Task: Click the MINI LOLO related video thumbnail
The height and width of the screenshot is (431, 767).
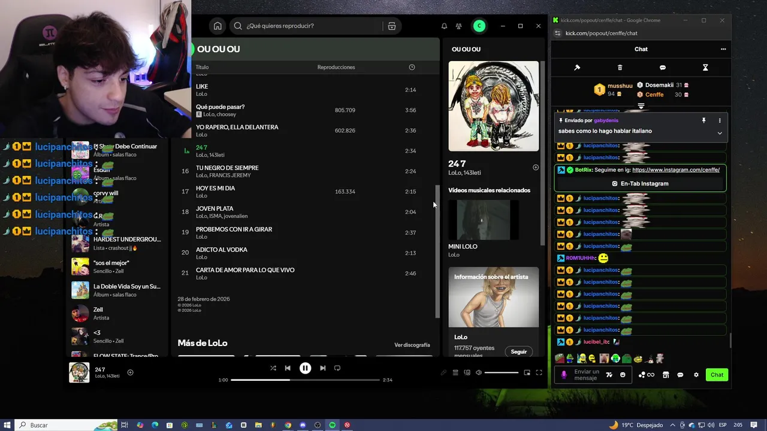Action: pos(484,220)
